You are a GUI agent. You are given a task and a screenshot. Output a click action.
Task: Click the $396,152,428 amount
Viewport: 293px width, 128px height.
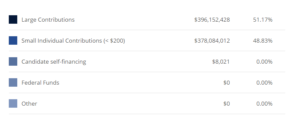[x=212, y=20]
